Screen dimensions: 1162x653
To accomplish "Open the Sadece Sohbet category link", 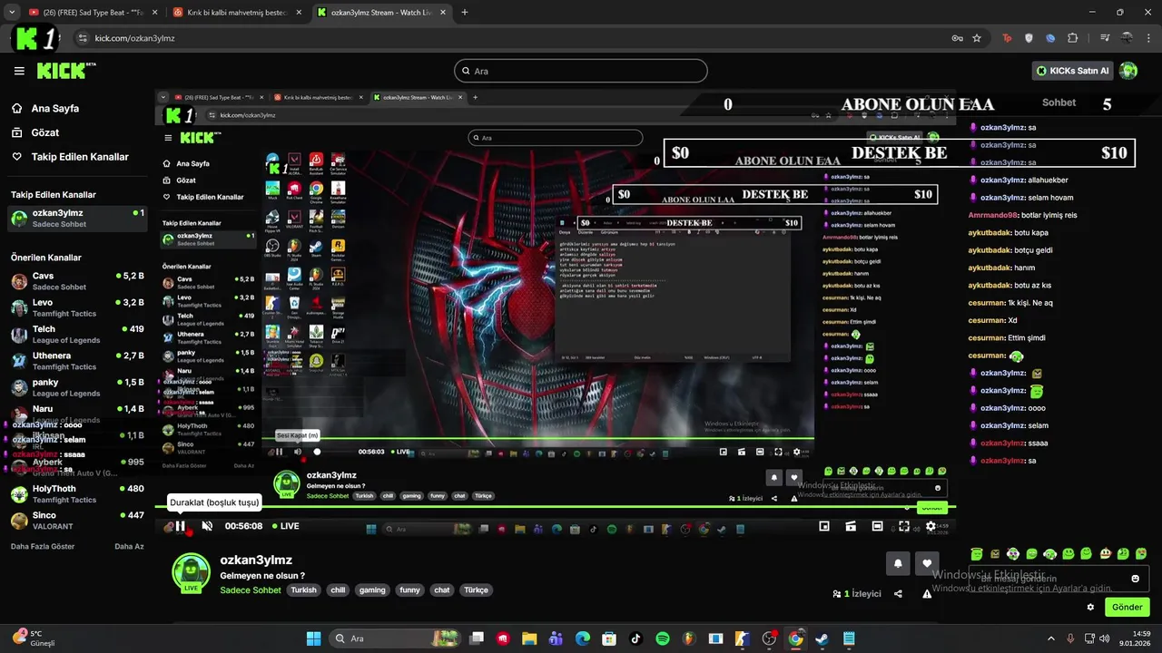I will (251, 590).
